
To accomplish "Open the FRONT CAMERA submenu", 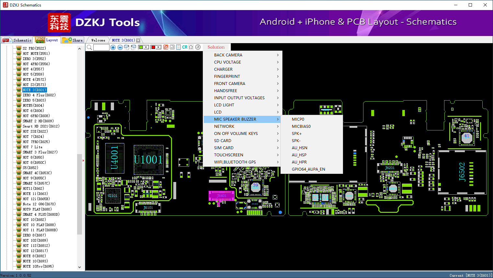I will click(243, 84).
